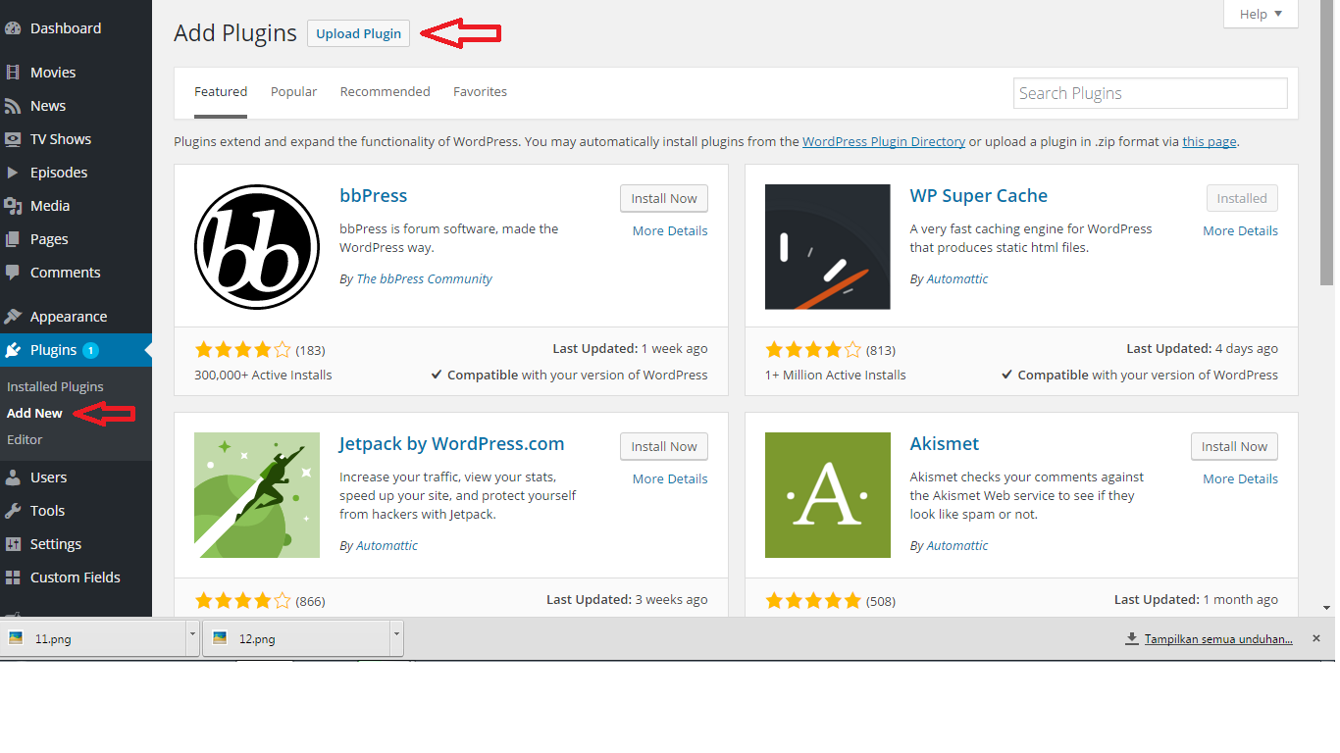This screenshot has height=753, width=1340.
Task: Click into the Search Plugins field
Action: point(1151,93)
